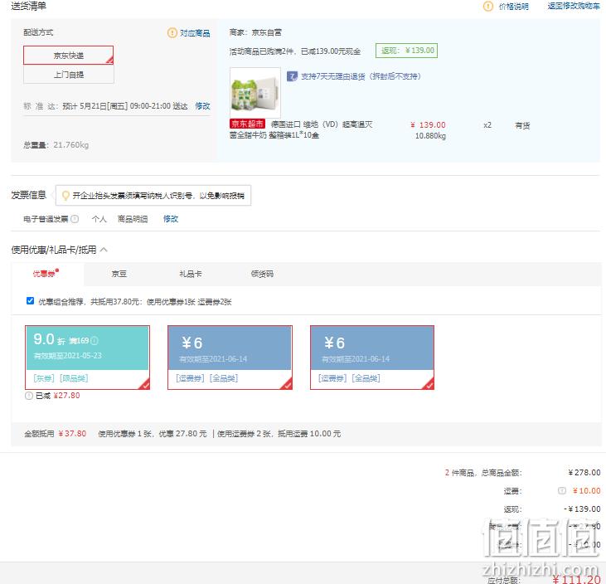The image size is (606, 584).
Task: Open 支持7天无理由退货 policy link
Action: click(x=361, y=76)
